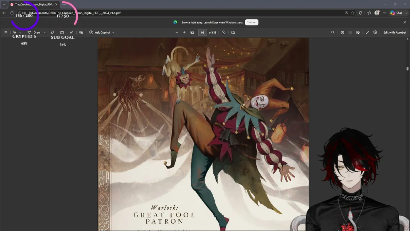Open browser zoom indicator in address bar
This screenshot has height=231, width=410.
click(347, 13)
